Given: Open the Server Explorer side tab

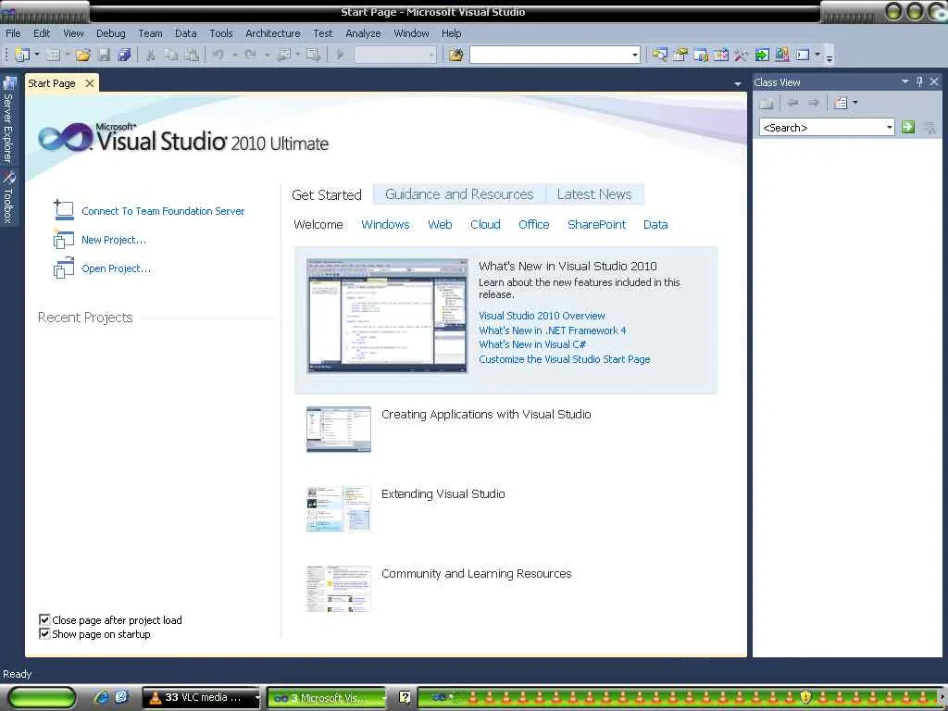Looking at the screenshot, I should 8,119.
